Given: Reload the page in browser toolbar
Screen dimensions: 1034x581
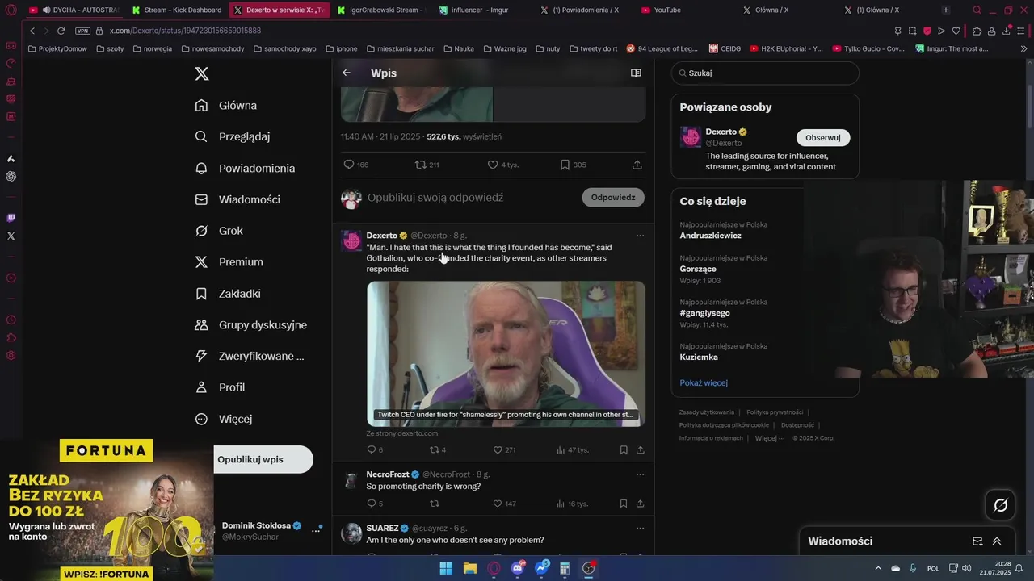Looking at the screenshot, I should tap(61, 31).
